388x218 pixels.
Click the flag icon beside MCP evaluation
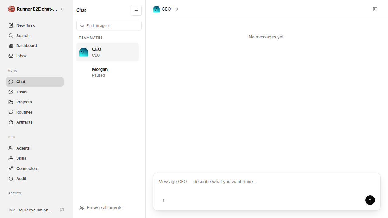(62, 210)
